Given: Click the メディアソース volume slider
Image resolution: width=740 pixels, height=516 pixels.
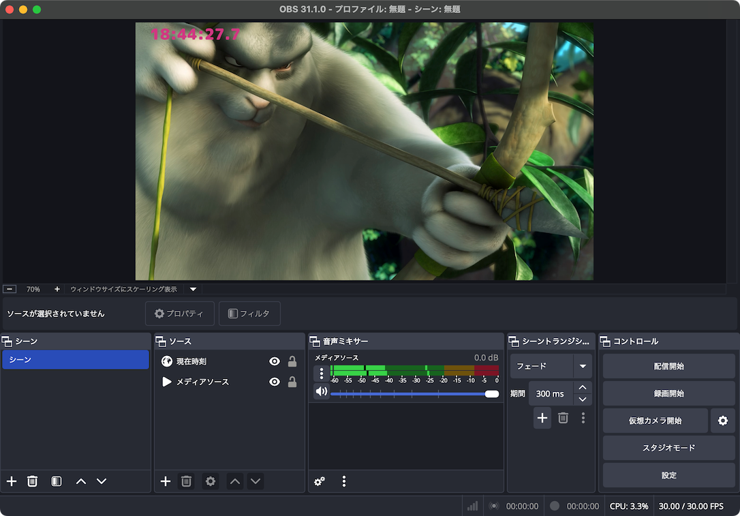Looking at the screenshot, I should click(x=415, y=394).
